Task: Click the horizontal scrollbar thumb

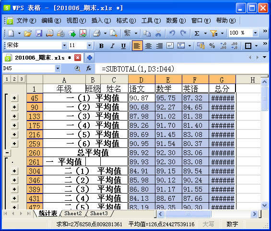Action: pos(188,214)
